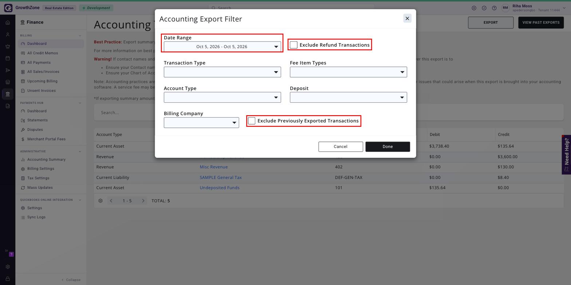
Task: Open Accounting Summary in the sidebar
Action: pos(46,160)
